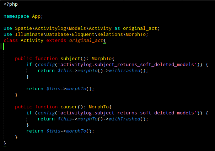Click 'MorphTo' return type of causer function

[99, 107]
